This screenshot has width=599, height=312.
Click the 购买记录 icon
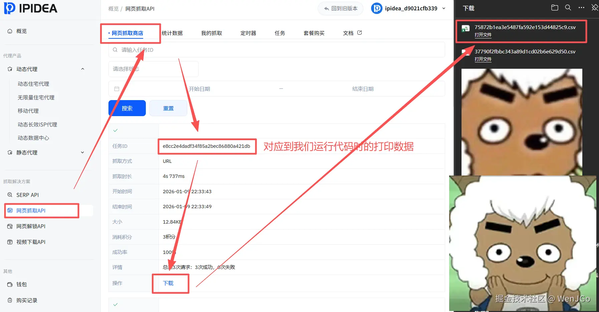coord(10,300)
